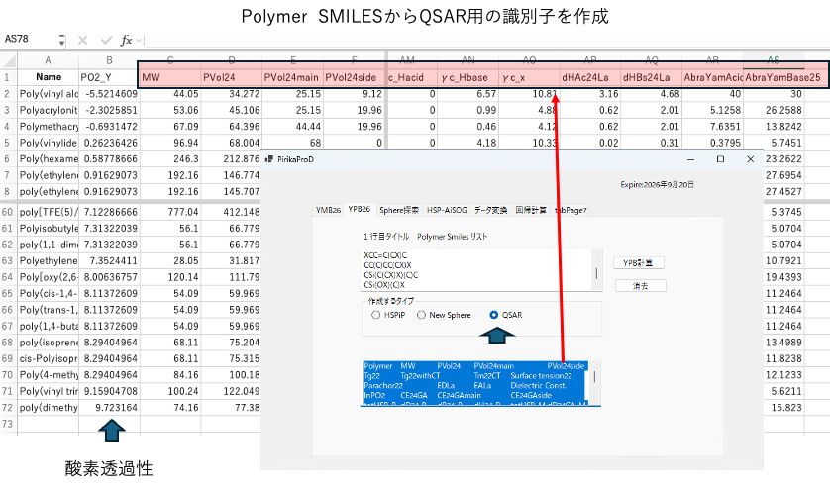Click the cancel X icon in formula bar
The height and width of the screenshot is (491, 830).
pos(80,41)
